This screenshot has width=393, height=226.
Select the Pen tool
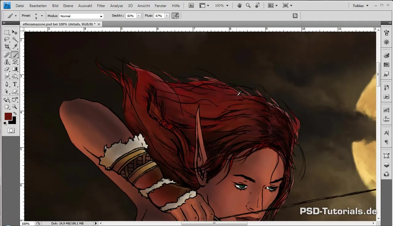(x=7, y=84)
